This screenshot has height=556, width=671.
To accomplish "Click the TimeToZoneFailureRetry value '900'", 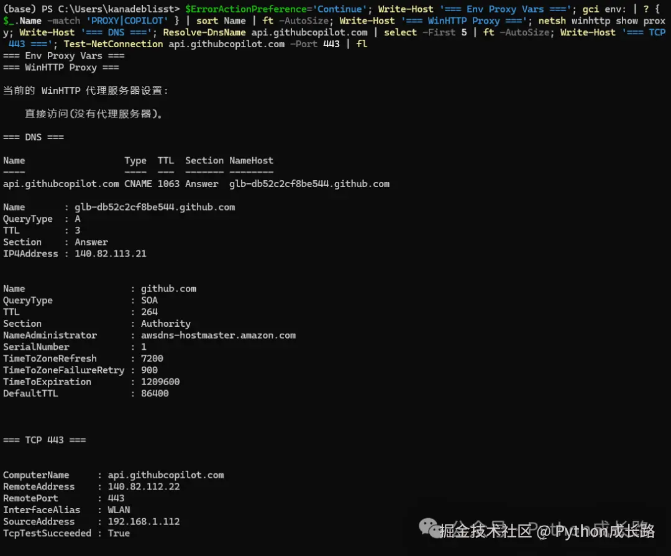I will 149,370.
